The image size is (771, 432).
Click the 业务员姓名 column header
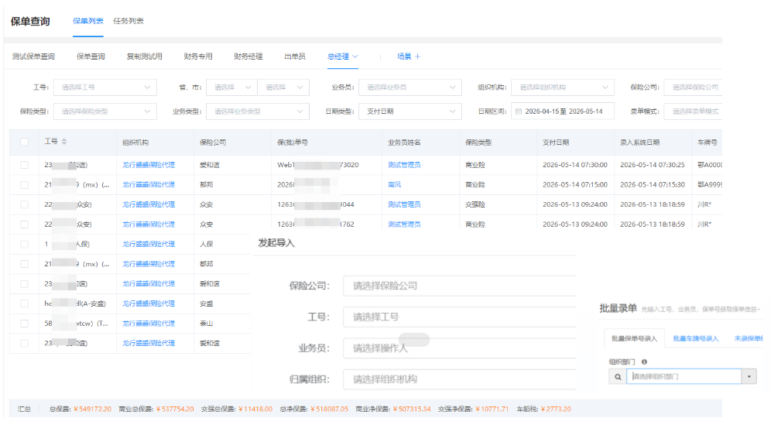tap(404, 142)
